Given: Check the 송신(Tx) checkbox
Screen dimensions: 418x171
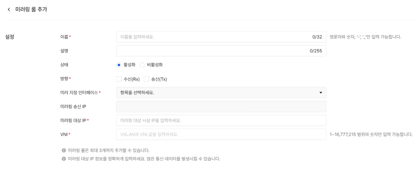Looking at the screenshot, I should 146,79.
